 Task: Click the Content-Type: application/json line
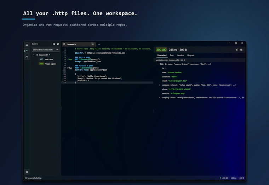91,70
